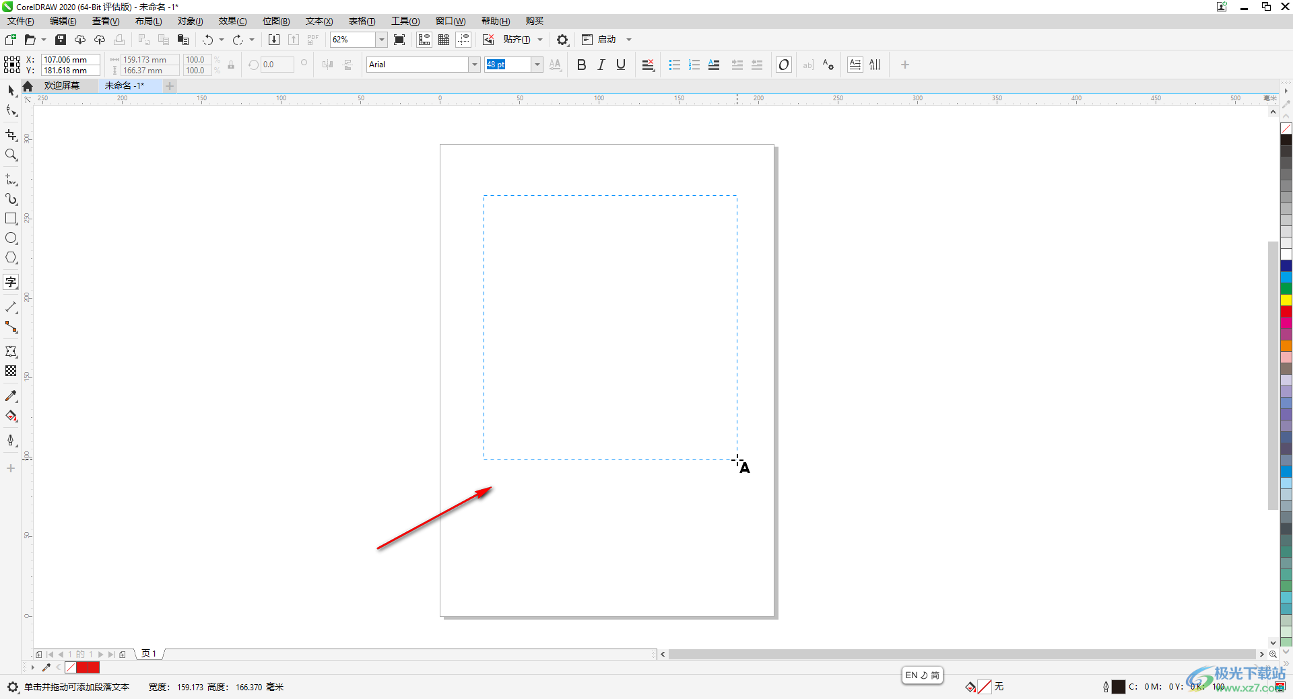This screenshot has width=1293, height=699.
Task: Activate the Eyedropper tool
Action: 11,396
